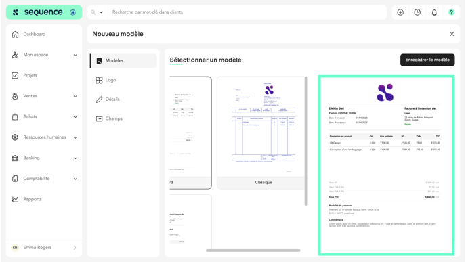Image resolution: width=466 pixels, height=262 pixels.
Task: Expand Ressources humaines chevron
Action: pos(75,137)
